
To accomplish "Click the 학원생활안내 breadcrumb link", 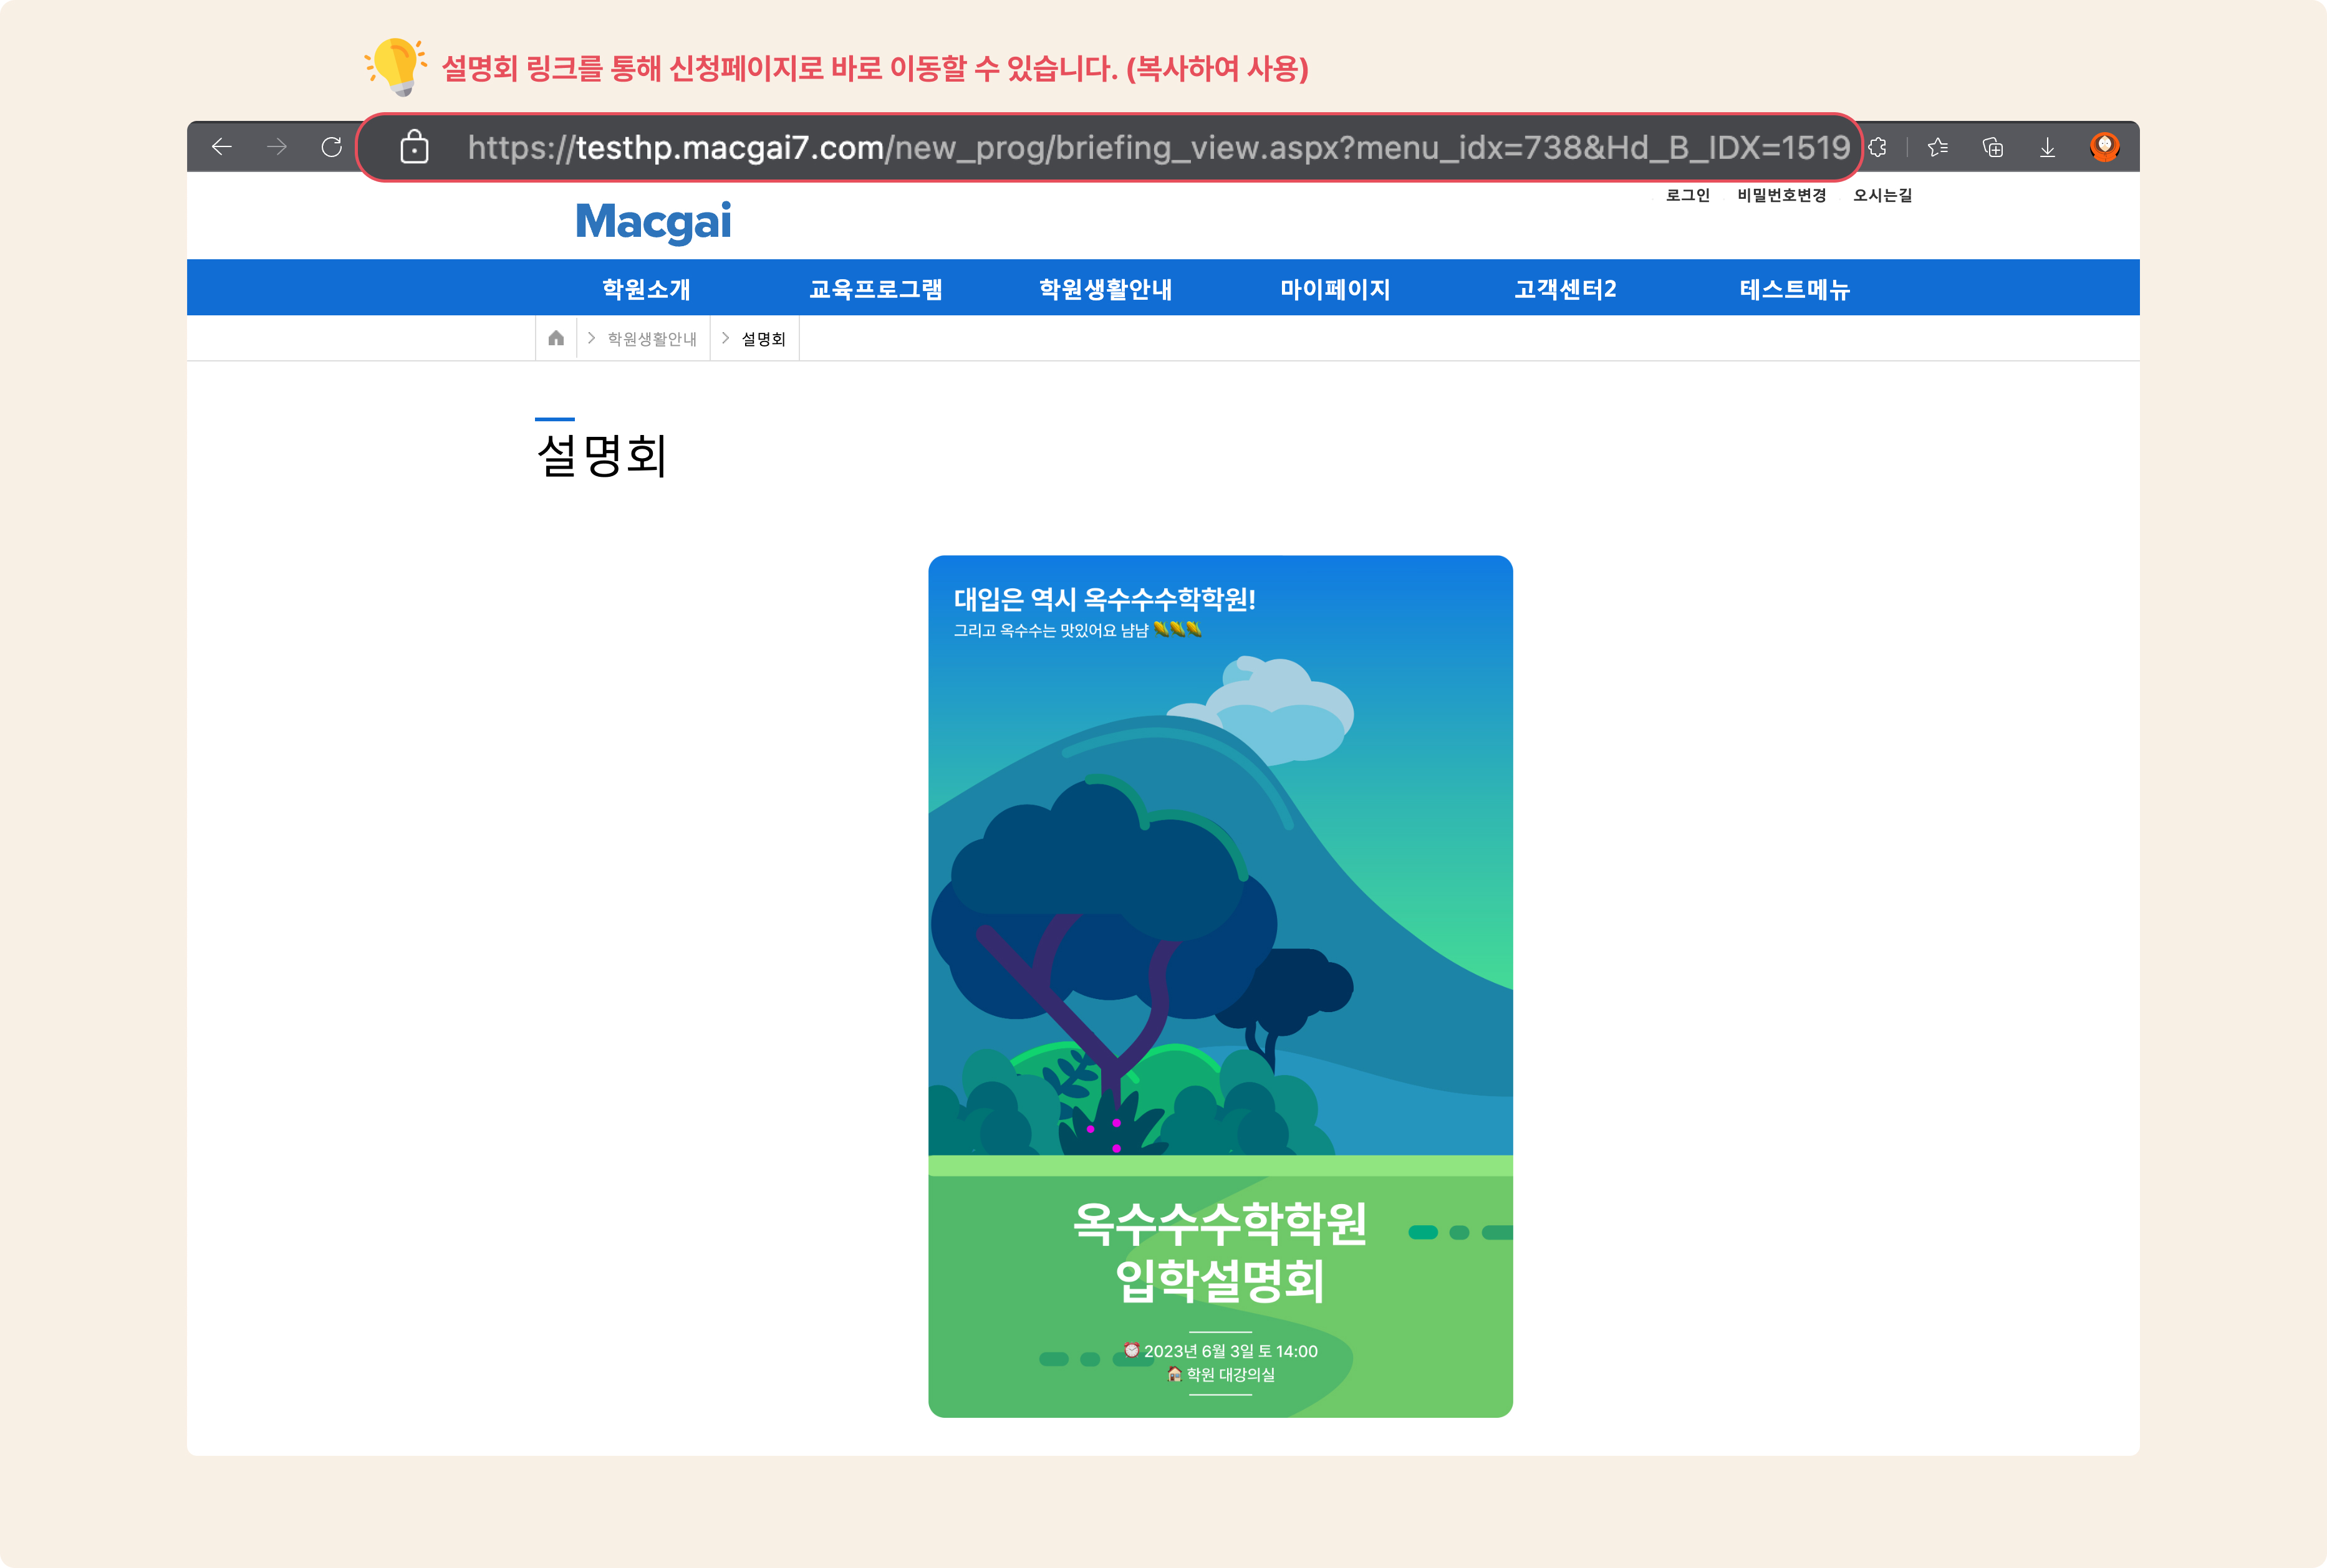I will click(652, 339).
